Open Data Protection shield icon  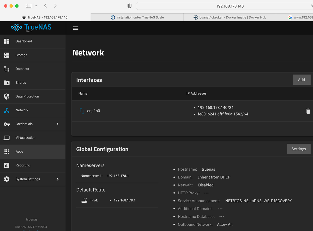point(7,96)
